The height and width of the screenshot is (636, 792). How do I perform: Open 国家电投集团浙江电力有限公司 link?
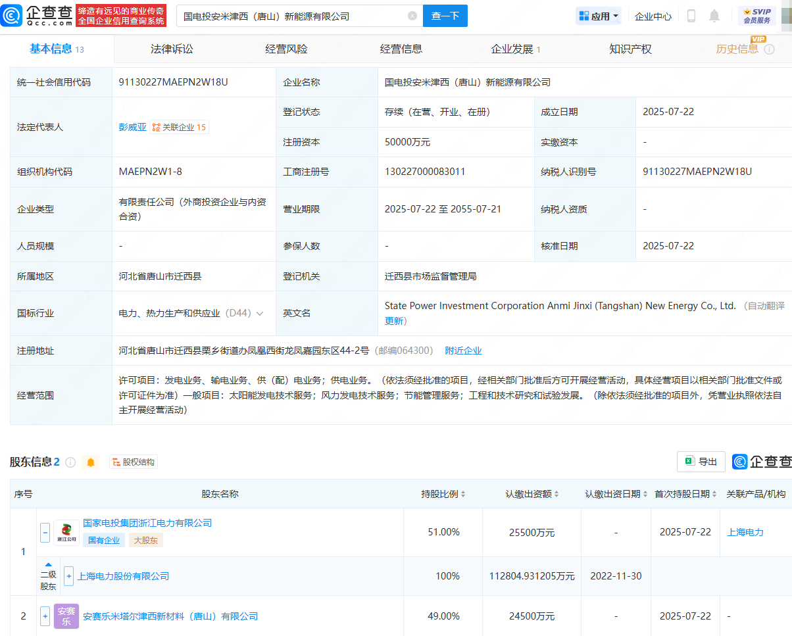pyautogui.click(x=147, y=523)
